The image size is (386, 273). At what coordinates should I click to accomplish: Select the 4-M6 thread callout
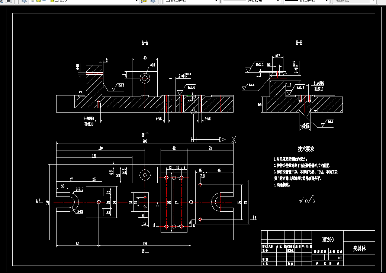(159, 119)
